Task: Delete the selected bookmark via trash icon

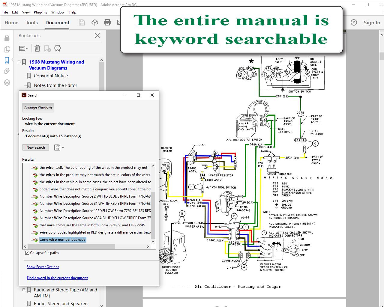Action: (x=37, y=48)
